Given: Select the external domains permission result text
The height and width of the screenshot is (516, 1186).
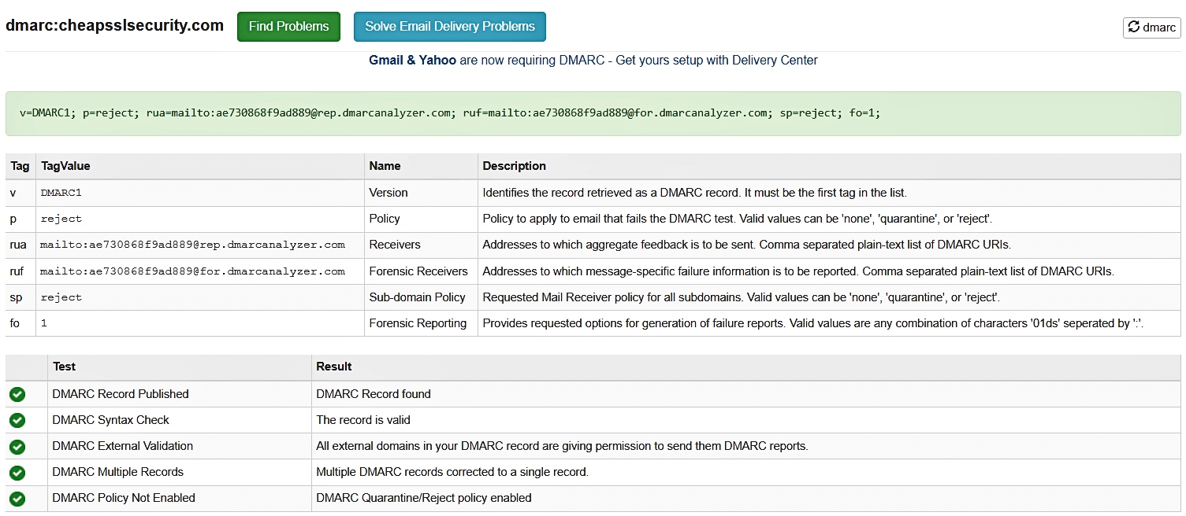Looking at the screenshot, I should coord(562,446).
